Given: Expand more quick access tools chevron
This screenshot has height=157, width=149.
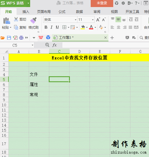Looking at the screenshot, I should pyautogui.click(x=26, y=38).
